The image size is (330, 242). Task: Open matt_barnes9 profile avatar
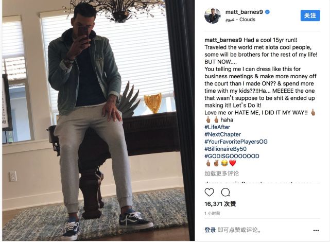coord(213,16)
